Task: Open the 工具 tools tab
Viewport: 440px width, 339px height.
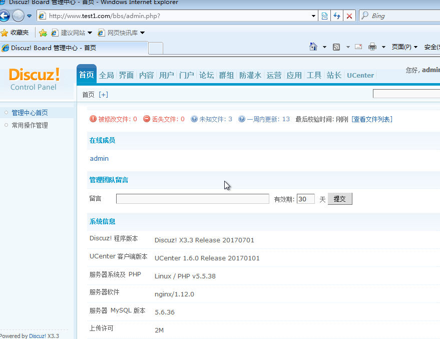Action: [314, 75]
